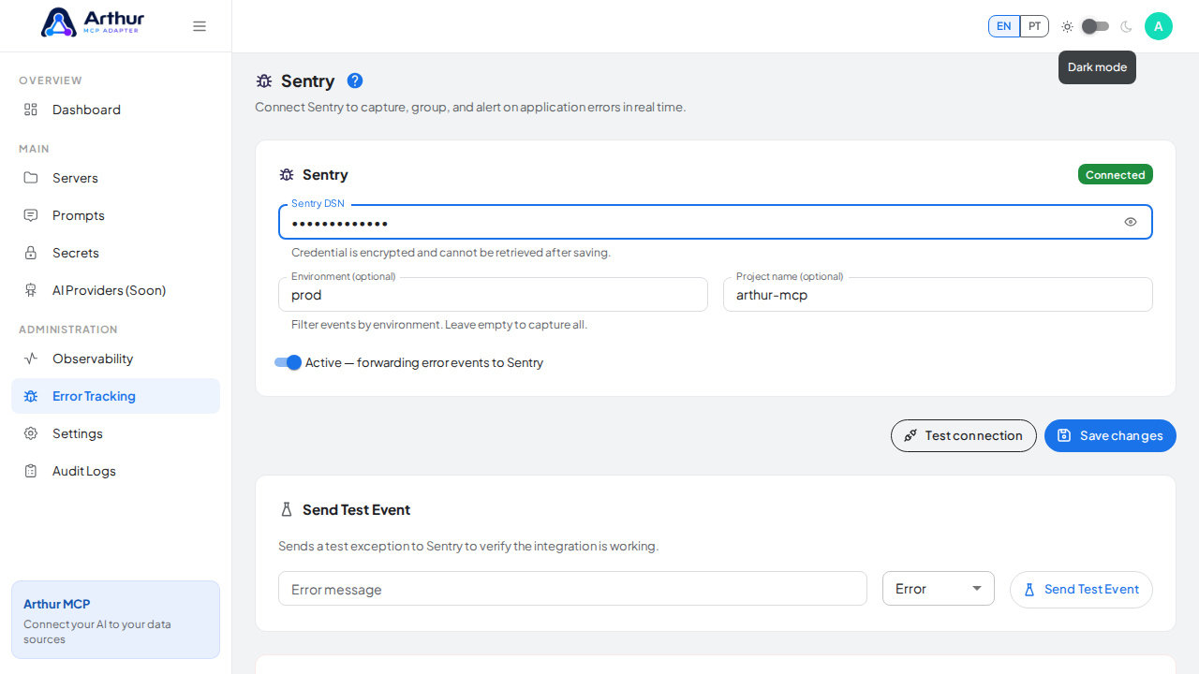Click the "Sends a test exception" description
Image resolution: width=1199 pixels, height=674 pixels.
point(468,546)
